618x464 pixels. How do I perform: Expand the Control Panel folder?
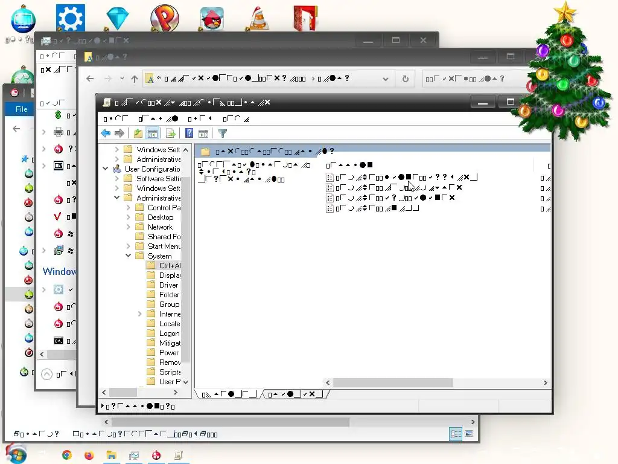click(x=128, y=208)
